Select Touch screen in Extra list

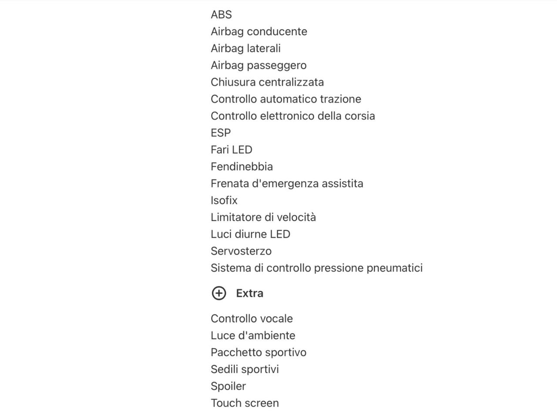[x=245, y=403]
